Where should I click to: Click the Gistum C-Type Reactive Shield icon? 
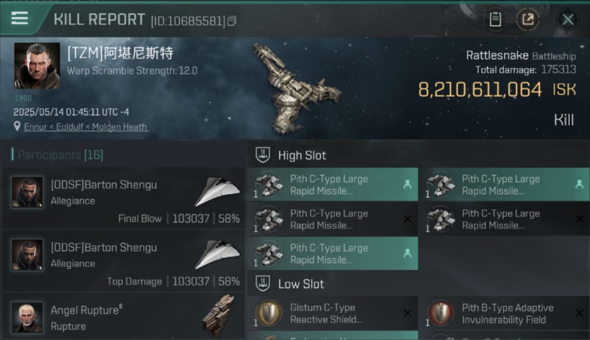coord(268,313)
